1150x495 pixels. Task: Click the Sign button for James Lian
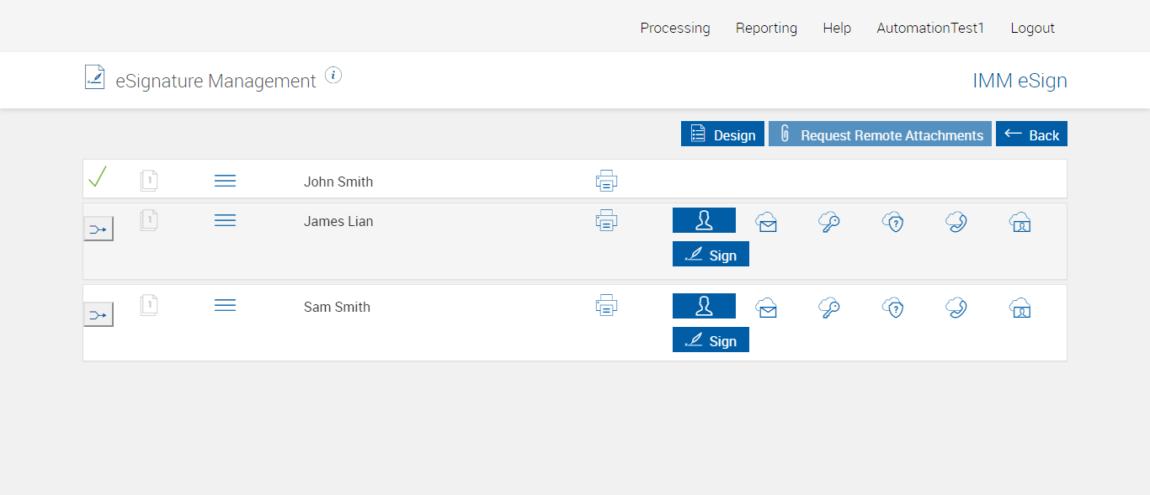point(711,255)
